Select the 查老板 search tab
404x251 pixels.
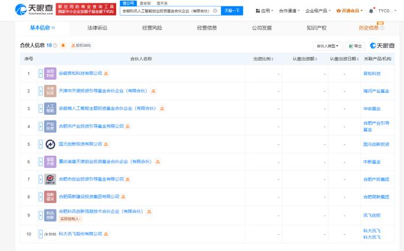(145, 3)
